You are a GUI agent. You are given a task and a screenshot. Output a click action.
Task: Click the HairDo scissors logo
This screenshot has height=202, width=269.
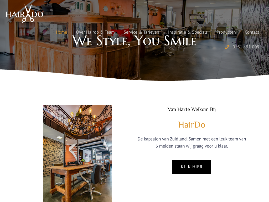[x=24, y=14]
